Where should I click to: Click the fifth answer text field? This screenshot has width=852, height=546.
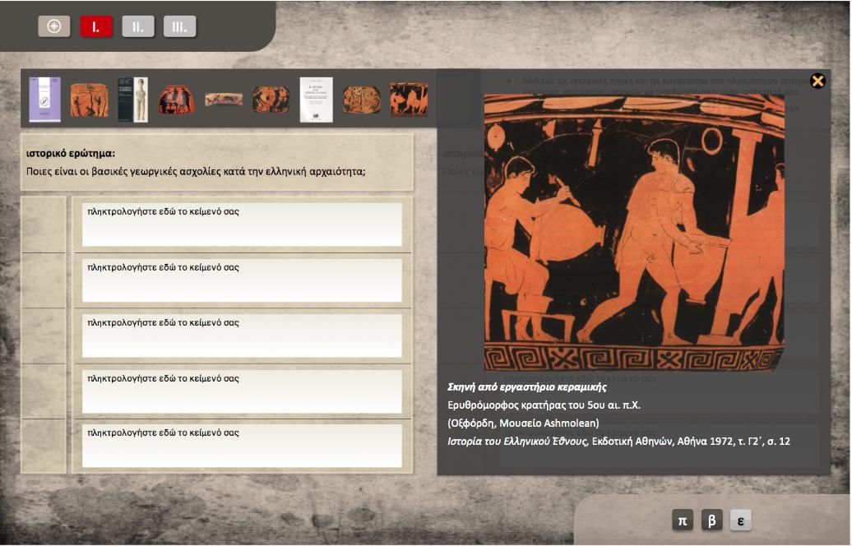[242, 446]
